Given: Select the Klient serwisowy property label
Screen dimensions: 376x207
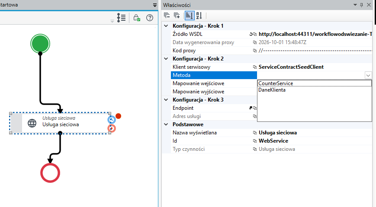Looking at the screenshot, I should [191, 67].
